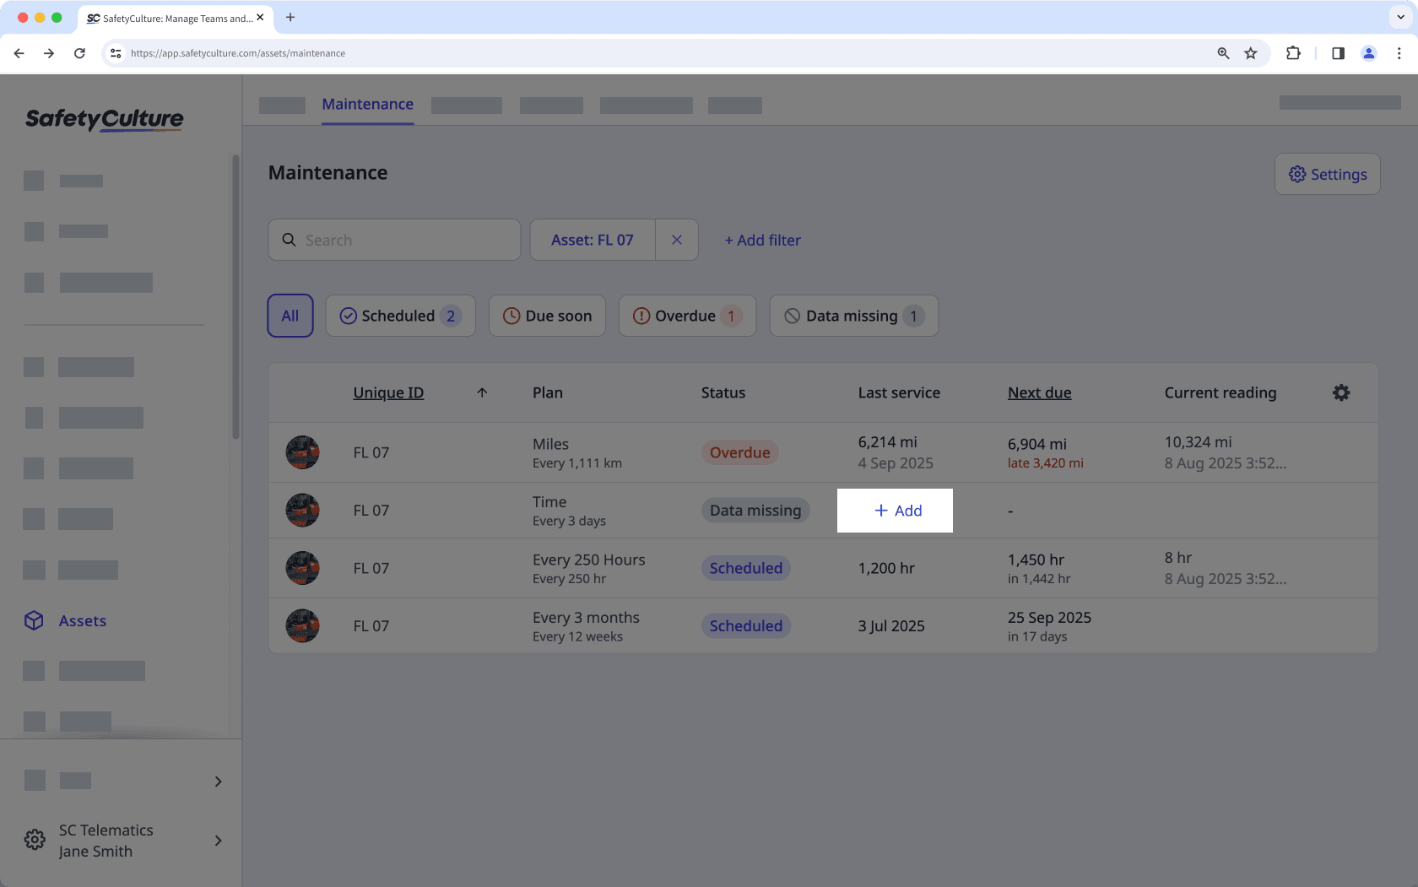This screenshot has height=887, width=1418.
Task: Click the FL 07 asset thumbnail photo
Action: coord(302,452)
